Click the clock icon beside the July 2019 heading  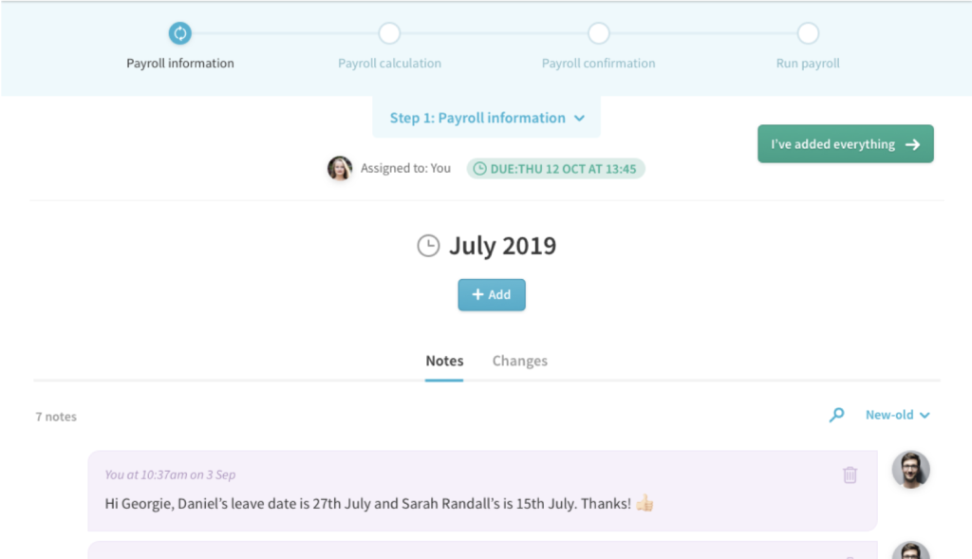(x=427, y=245)
